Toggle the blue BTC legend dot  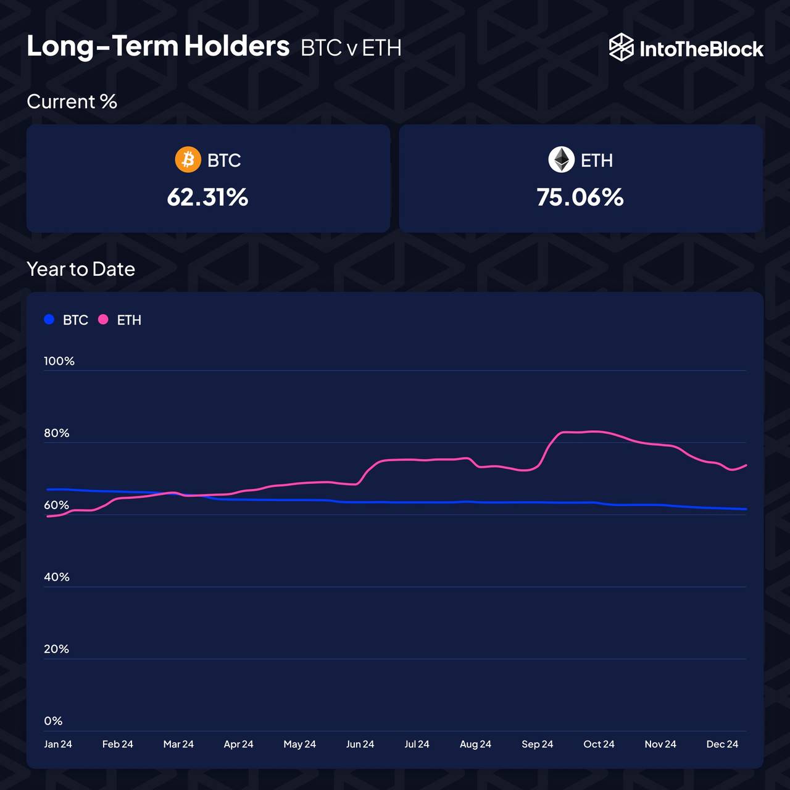(x=49, y=320)
